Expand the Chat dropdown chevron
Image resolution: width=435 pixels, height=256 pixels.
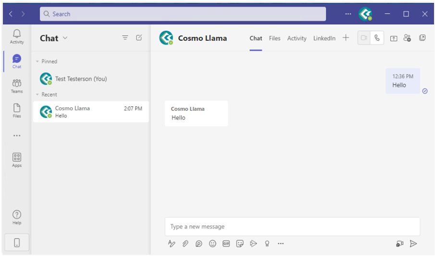65,38
